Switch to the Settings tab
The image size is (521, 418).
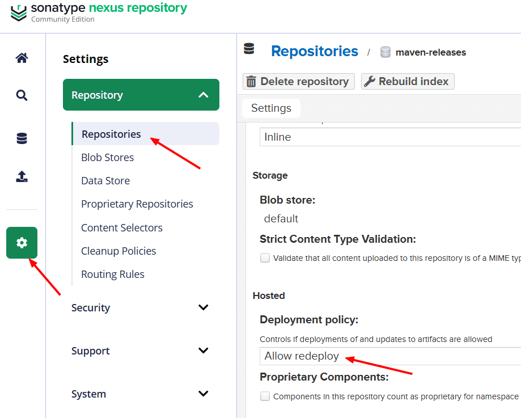pyautogui.click(x=271, y=108)
